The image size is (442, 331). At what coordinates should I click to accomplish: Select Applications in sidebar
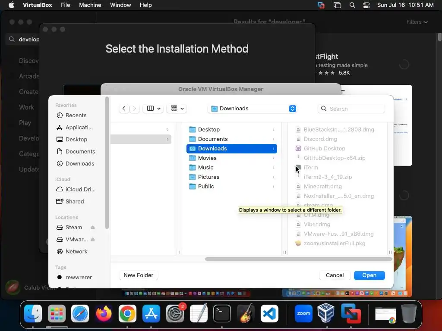pos(79,128)
